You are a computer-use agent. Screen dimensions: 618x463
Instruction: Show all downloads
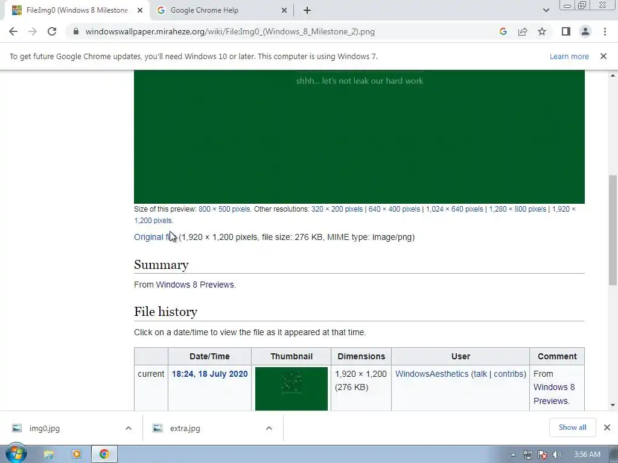572,427
